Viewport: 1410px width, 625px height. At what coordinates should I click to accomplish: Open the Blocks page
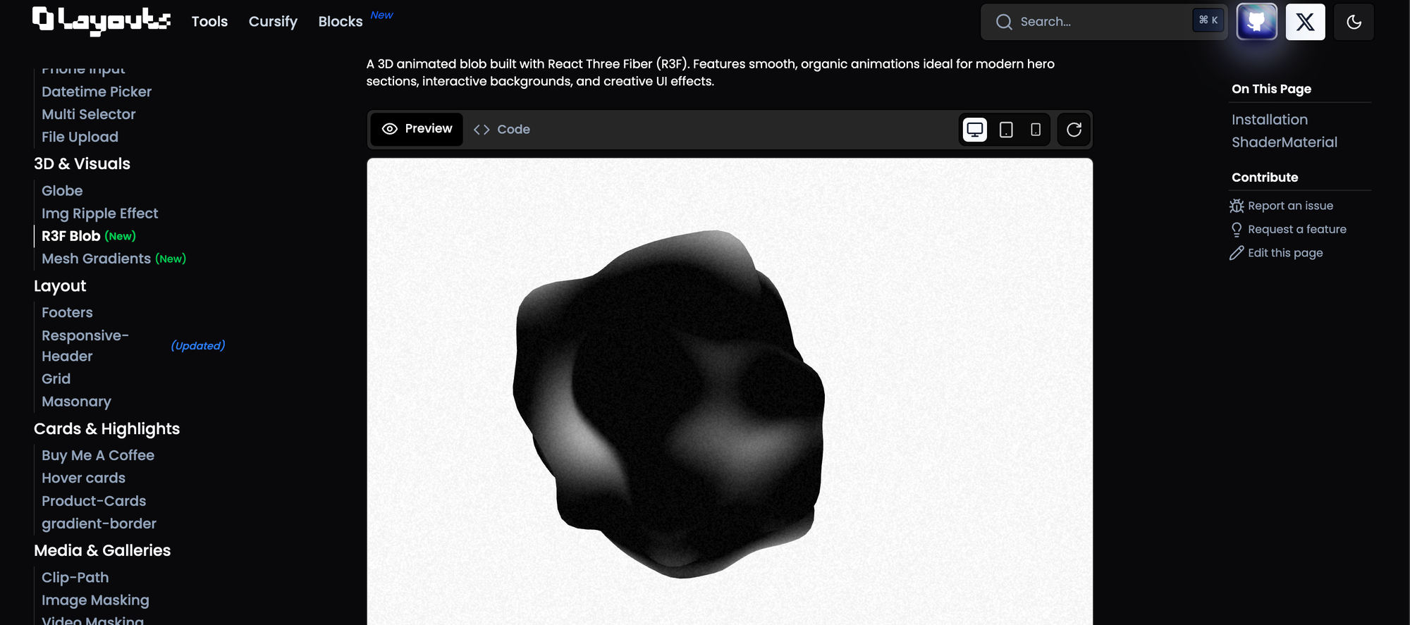pos(341,22)
